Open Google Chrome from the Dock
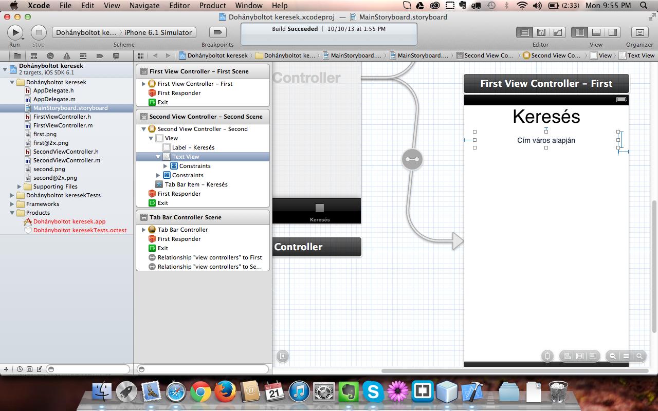Screen dimensions: 658x411 click(x=200, y=393)
